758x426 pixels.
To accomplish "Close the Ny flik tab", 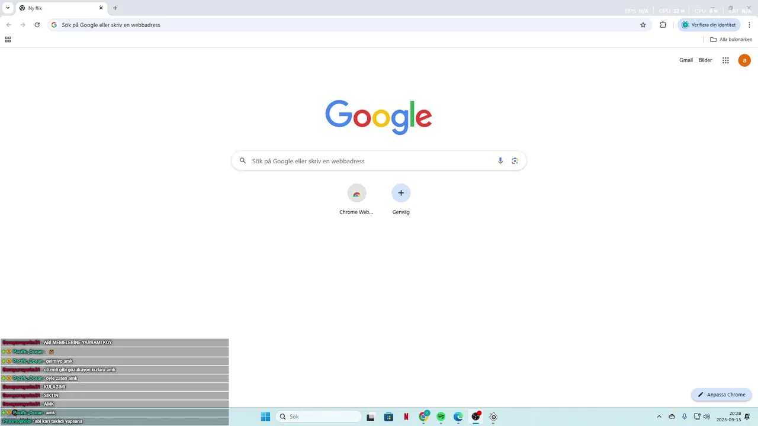I will [x=101, y=8].
